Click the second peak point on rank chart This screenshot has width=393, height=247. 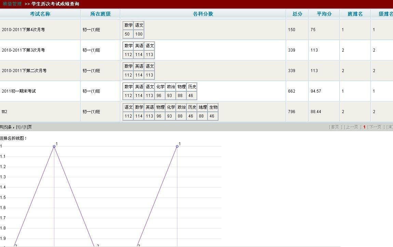point(177,146)
